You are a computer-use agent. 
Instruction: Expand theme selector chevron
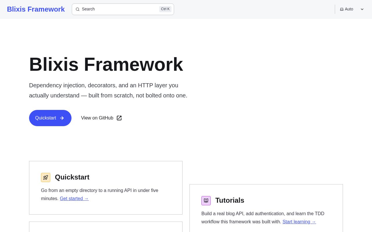click(x=362, y=9)
